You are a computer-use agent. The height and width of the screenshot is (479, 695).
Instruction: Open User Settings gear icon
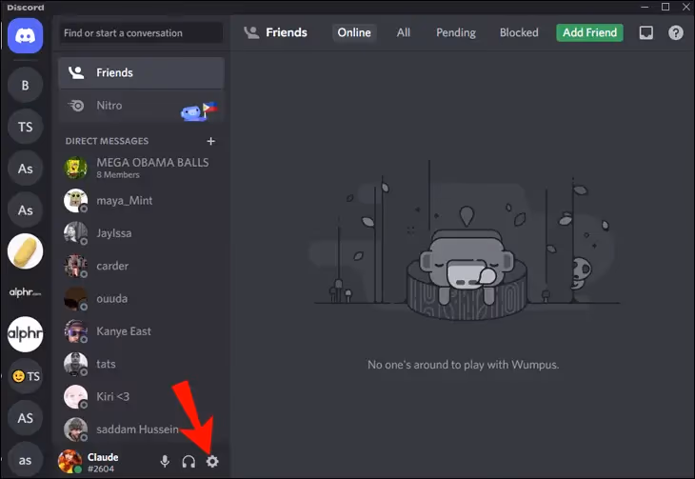tap(212, 461)
